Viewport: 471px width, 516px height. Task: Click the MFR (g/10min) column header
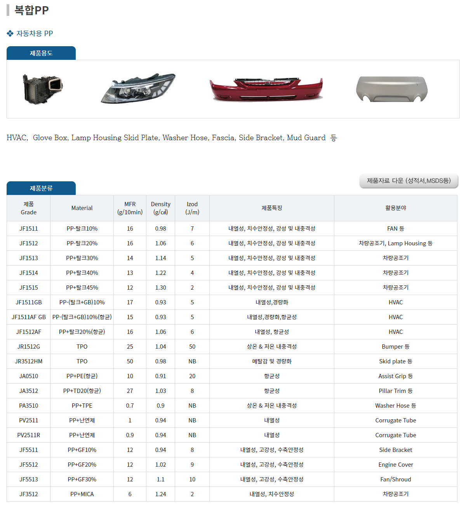130,208
